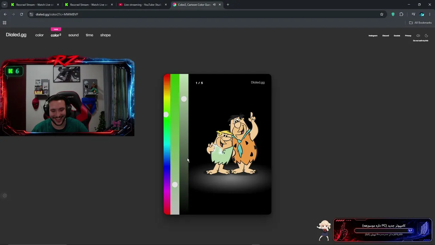435x245 pixels.
Task: Open the Socials link
Action: (397, 36)
